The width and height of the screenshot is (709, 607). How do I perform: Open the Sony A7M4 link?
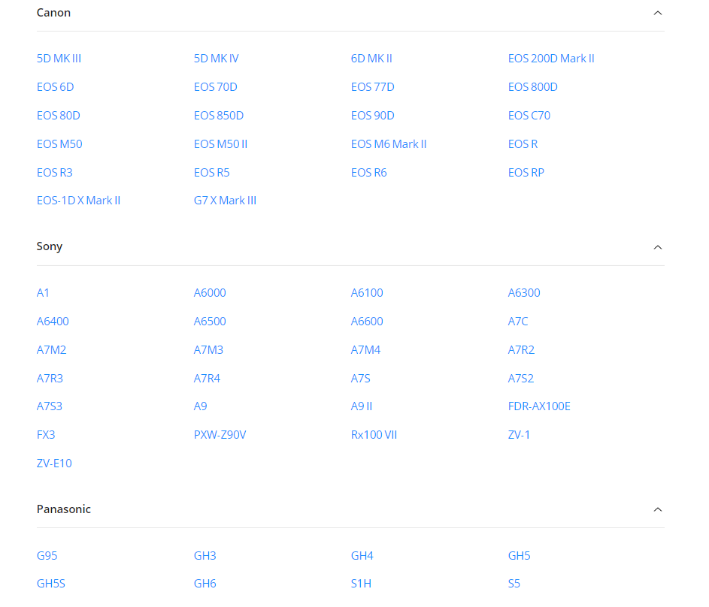(365, 350)
